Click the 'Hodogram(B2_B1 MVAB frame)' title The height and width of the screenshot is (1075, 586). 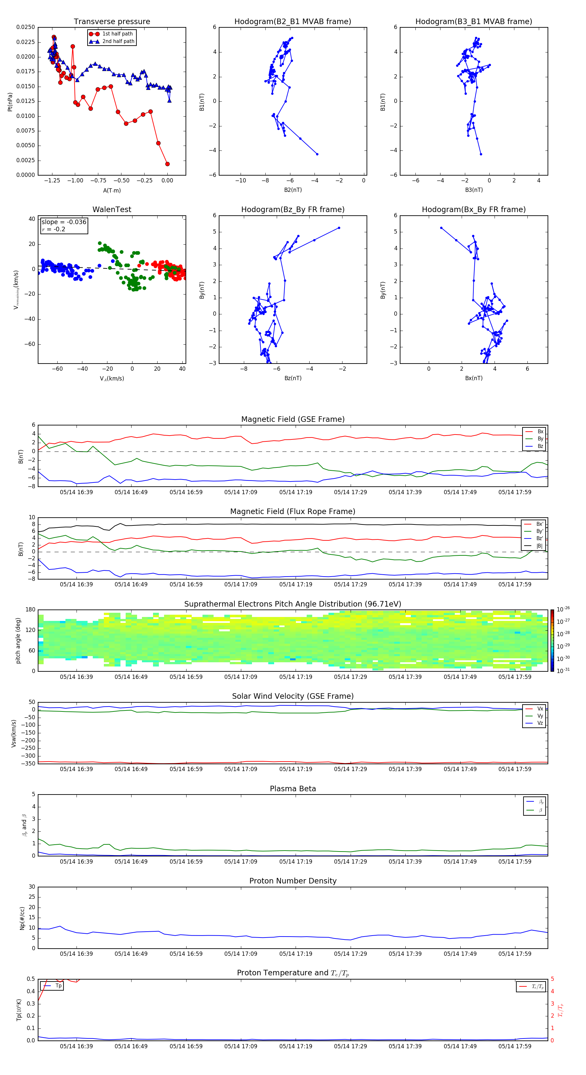293,21
